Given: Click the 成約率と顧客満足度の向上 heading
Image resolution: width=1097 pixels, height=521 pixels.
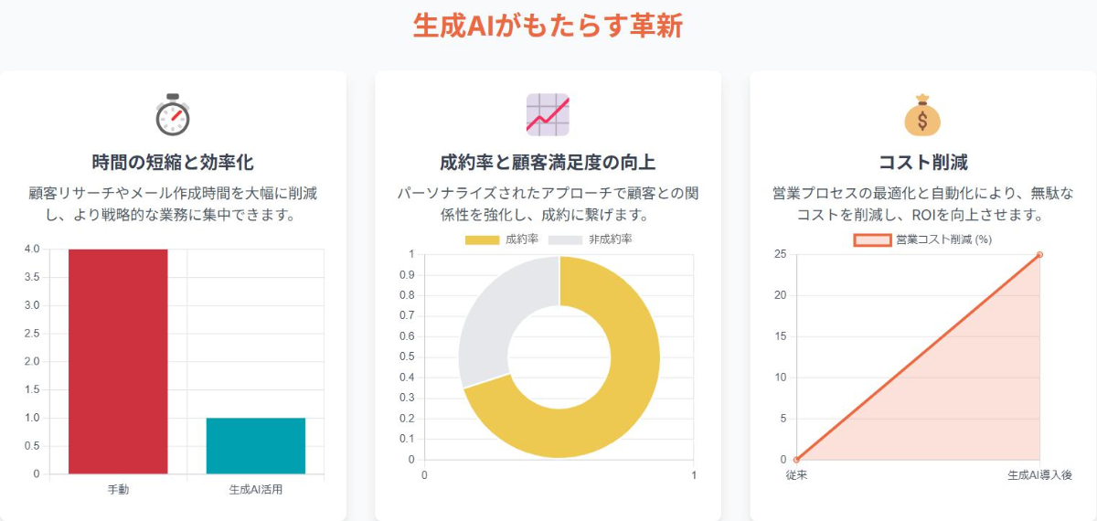Looking at the screenshot, I should tap(548, 163).
